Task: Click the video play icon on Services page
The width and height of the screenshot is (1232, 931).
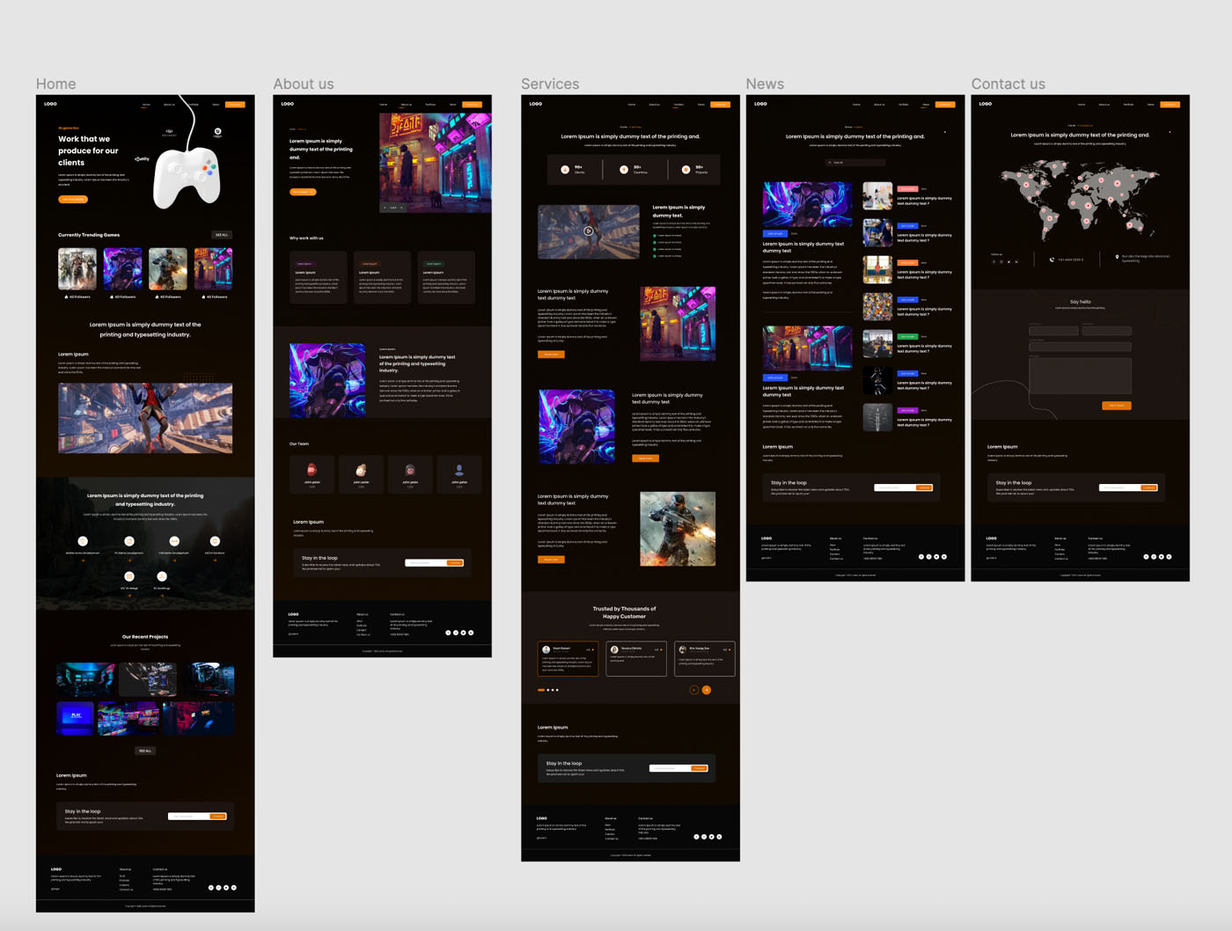Action: click(588, 231)
